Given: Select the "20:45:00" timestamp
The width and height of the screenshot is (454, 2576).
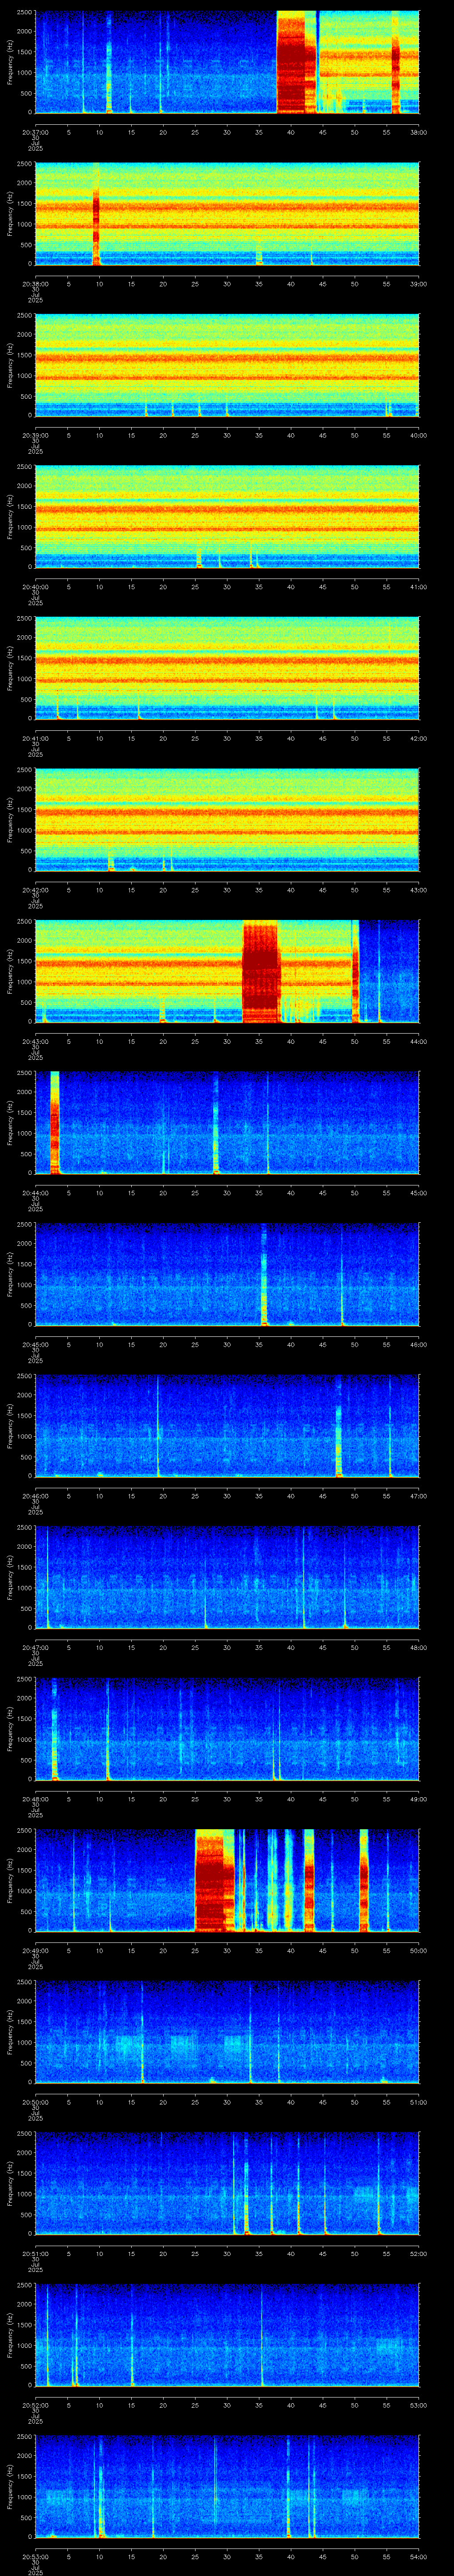Looking at the screenshot, I should (x=35, y=1344).
